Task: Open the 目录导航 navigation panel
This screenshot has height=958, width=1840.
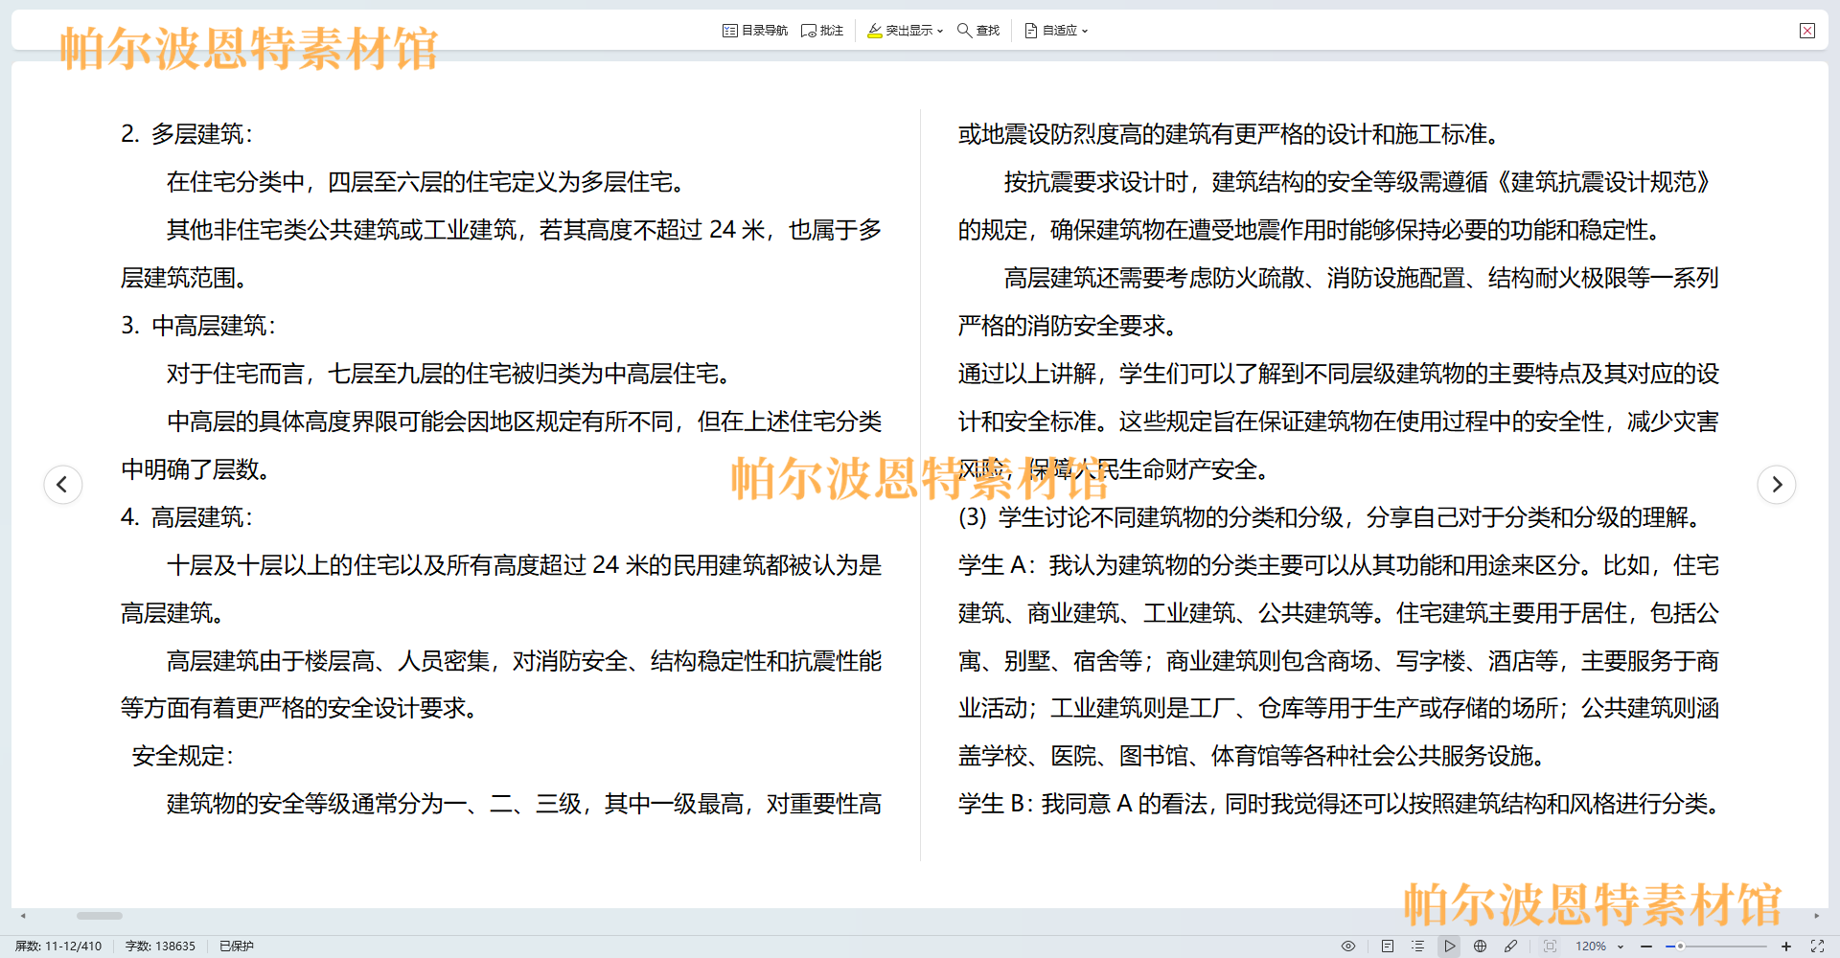Action: tap(755, 31)
